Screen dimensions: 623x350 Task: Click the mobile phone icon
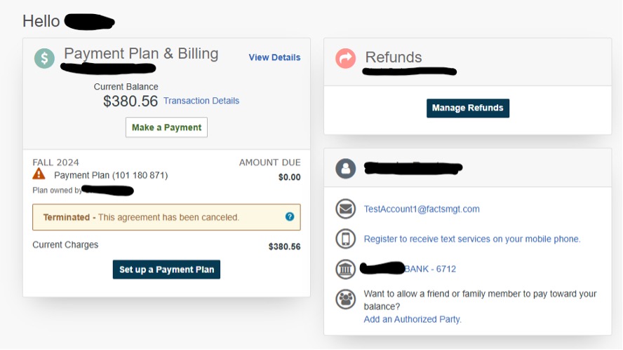(x=345, y=239)
